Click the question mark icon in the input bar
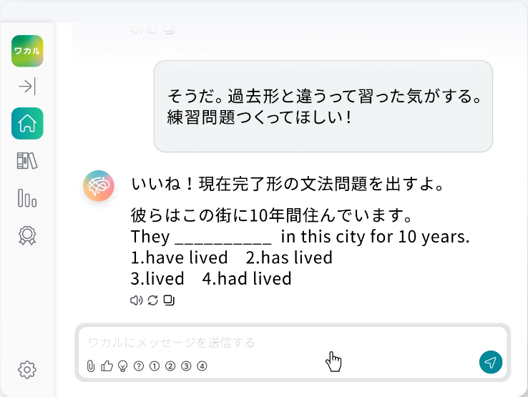 (139, 366)
